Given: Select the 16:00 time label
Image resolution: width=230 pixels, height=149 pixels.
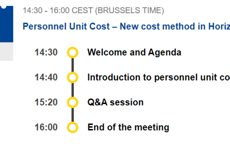Looking at the screenshot, I should point(46,128).
